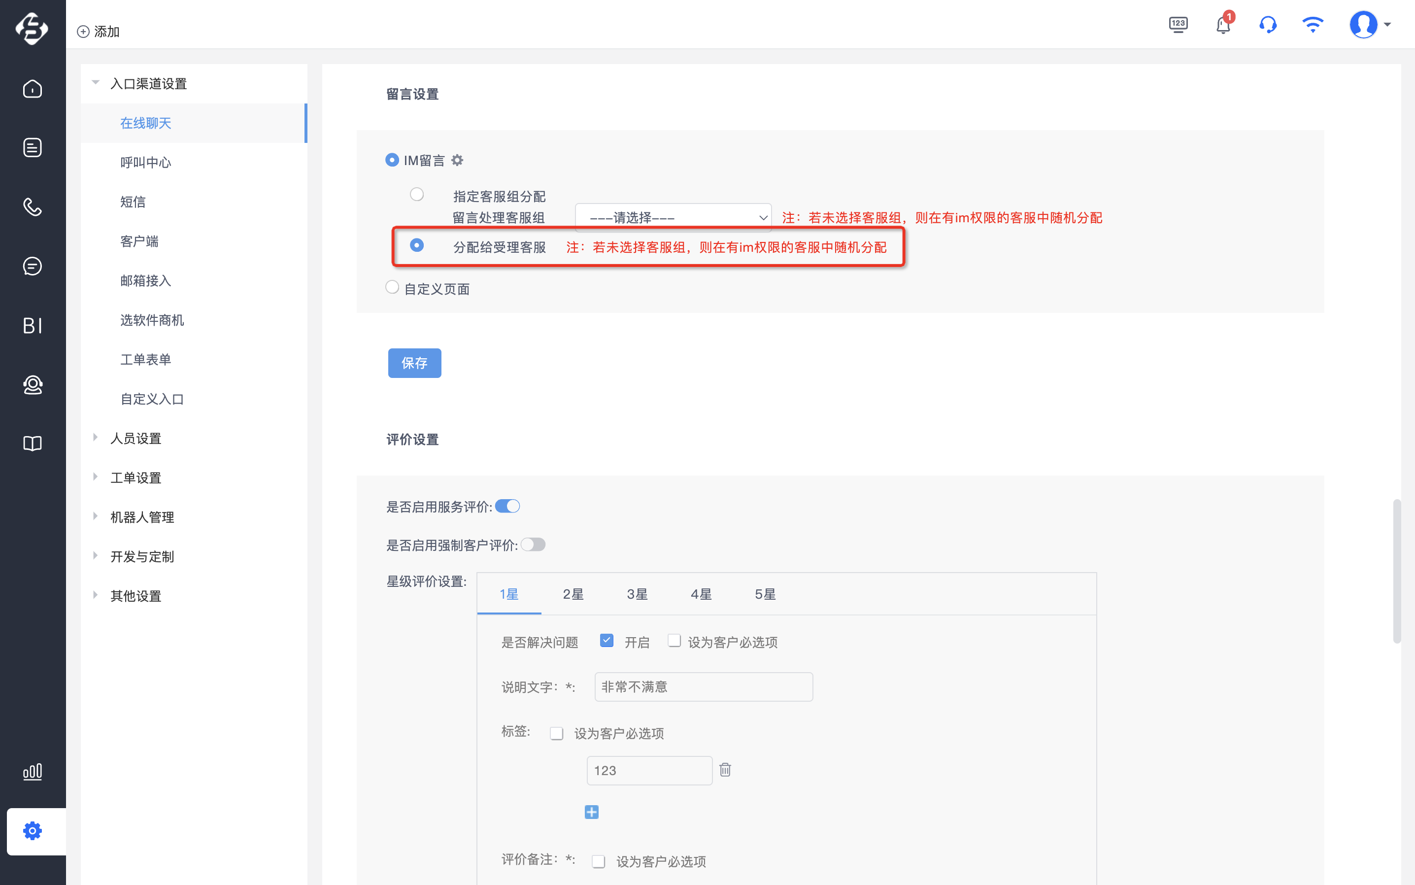Open the 留言处理客服组 dropdown

674,217
